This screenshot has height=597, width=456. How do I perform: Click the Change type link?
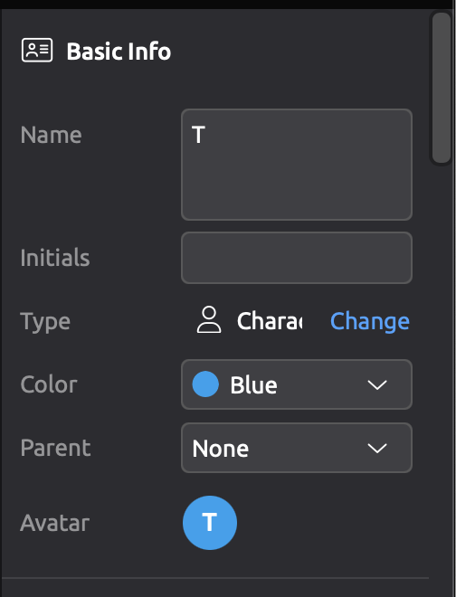pyautogui.click(x=370, y=322)
